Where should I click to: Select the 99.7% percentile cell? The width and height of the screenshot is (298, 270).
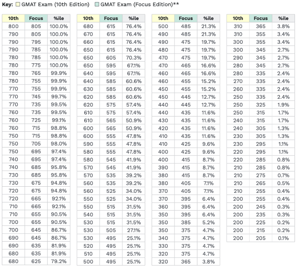(59, 89)
